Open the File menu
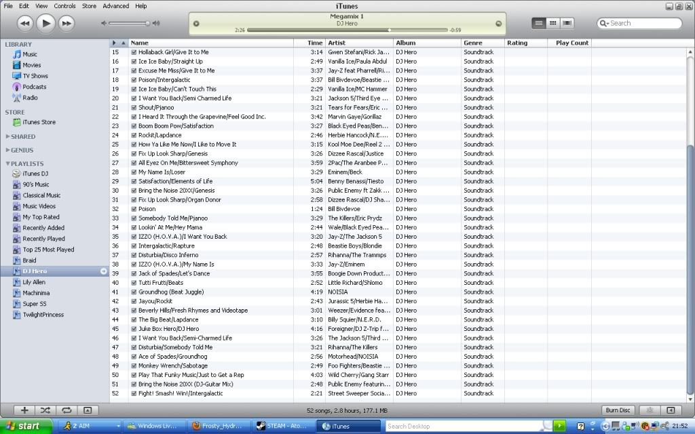Screen dimensions: 695x434 pyautogui.click(x=8, y=6)
